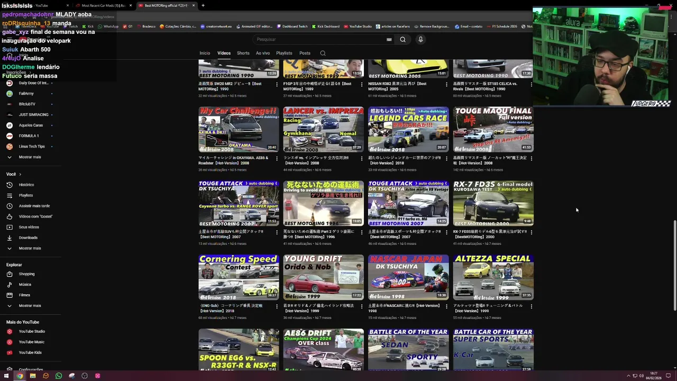677x381 pixels.
Task: Open the BRclubTV channel subscription
Action: tap(27, 104)
